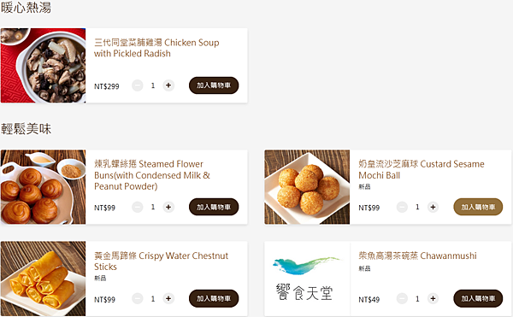The width and height of the screenshot is (513, 317).
Task: Decrease quantity of Chicken Soup with Pickled Radish
Action: pyautogui.click(x=138, y=85)
